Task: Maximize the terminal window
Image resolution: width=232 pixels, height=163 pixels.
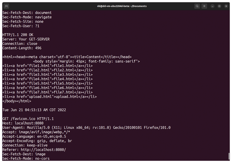Action: pos(219,6)
